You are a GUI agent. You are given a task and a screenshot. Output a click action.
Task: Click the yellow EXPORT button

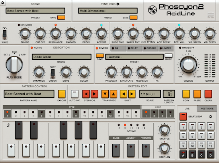coord(62,94)
